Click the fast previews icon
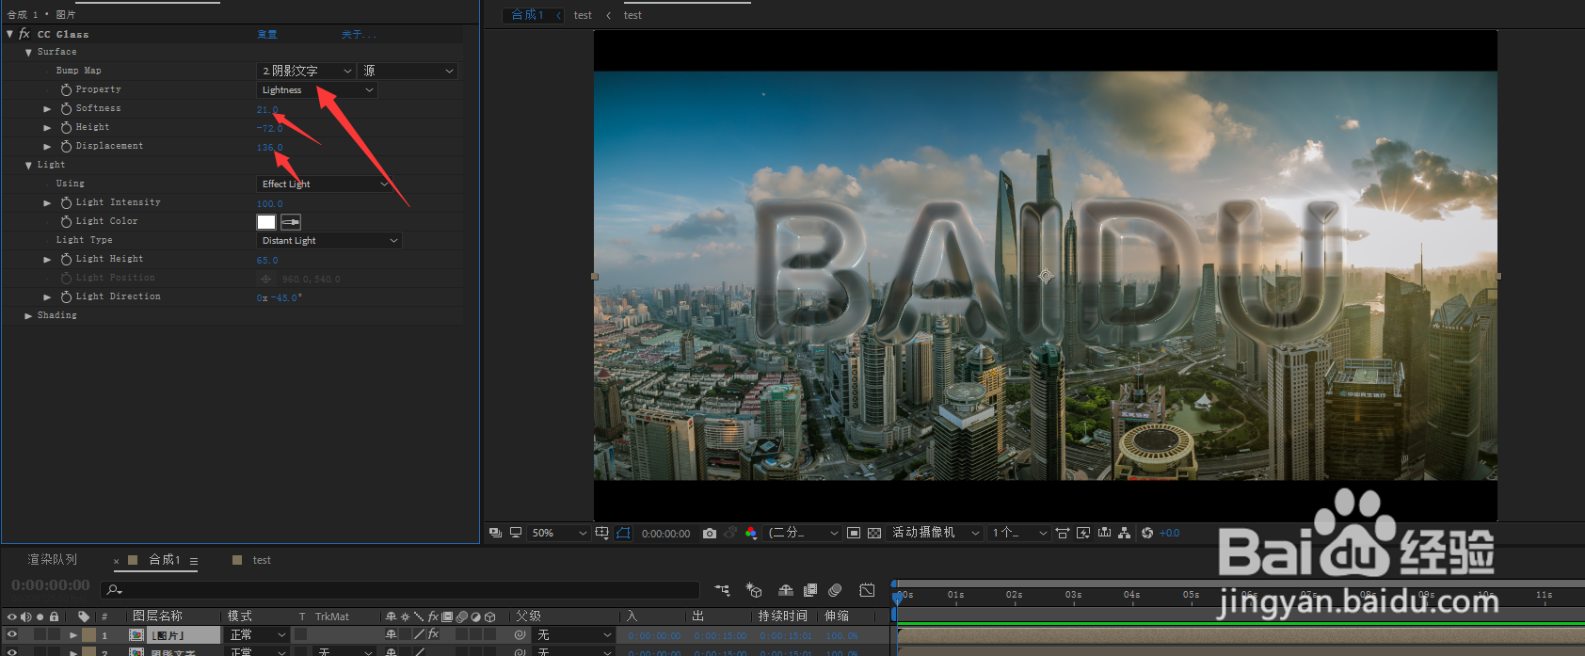 (1083, 533)
